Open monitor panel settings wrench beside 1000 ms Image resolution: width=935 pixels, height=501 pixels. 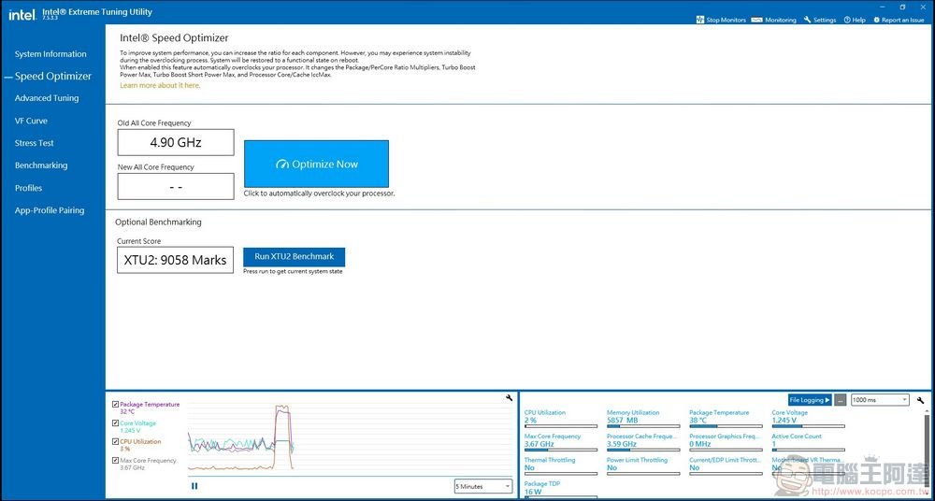coord(920,400)
